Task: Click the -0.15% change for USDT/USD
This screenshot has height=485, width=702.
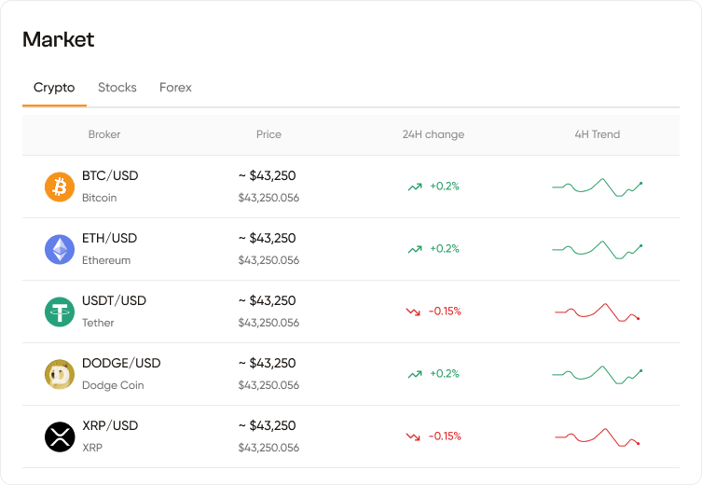Action: point(445,312)
